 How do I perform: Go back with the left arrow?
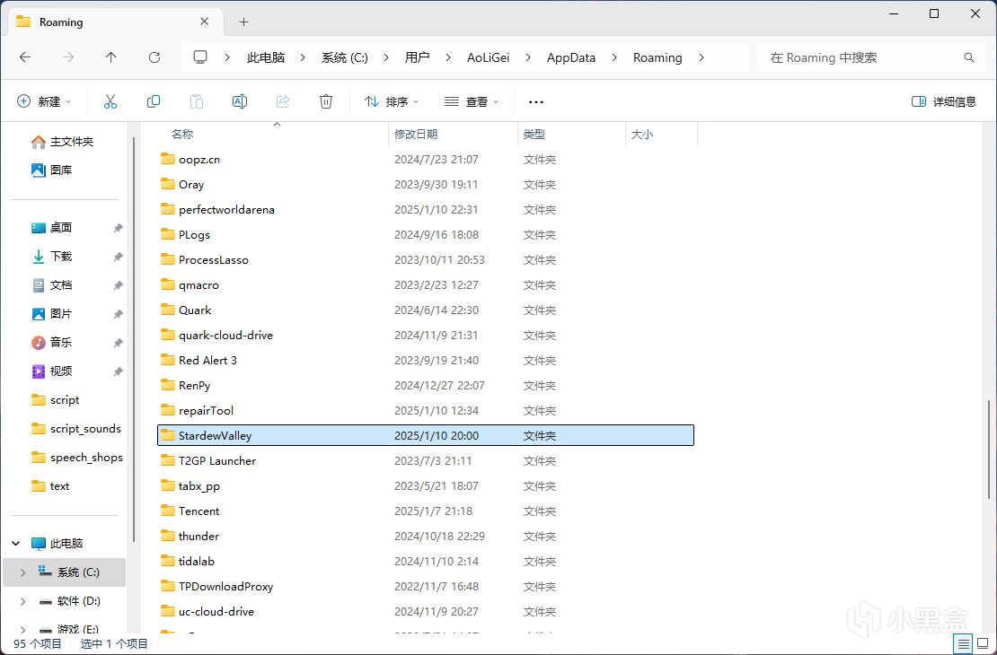click(x=25, y=57)
